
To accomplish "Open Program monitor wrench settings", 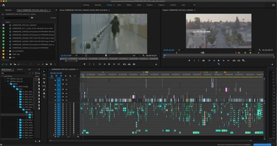I will coord(259,50).
